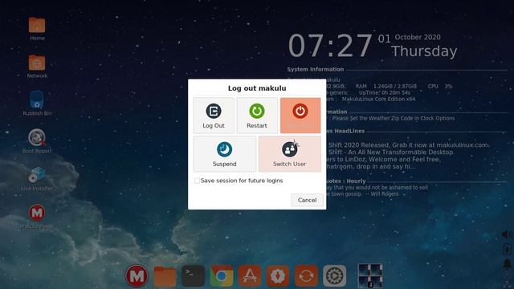
Task: Open the Makulu red M desktop icon
Action: coord(37,216)
